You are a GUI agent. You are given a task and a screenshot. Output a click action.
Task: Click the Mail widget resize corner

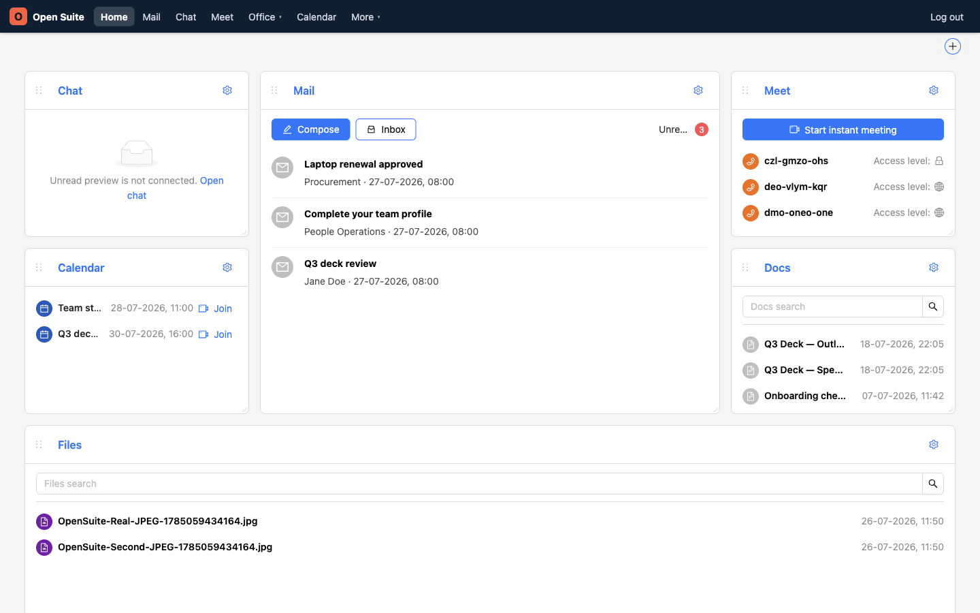715,409
